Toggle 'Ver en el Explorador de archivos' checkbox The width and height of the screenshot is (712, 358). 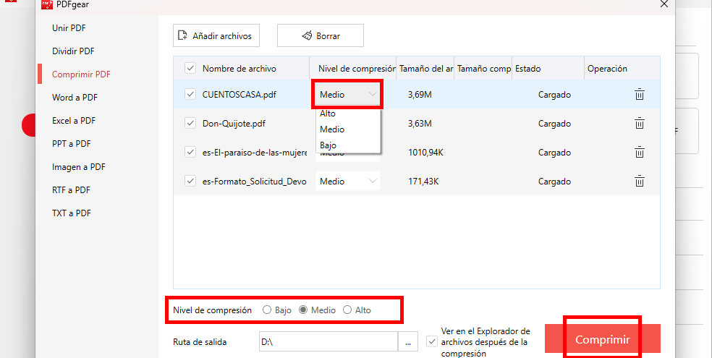[x=432, y=340]
